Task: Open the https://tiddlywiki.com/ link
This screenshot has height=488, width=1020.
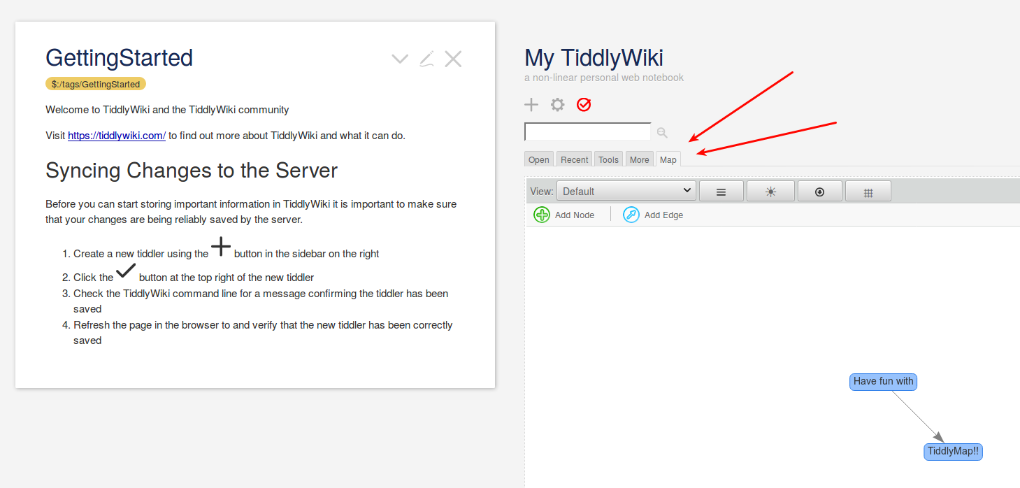Action: coord(117,136)
